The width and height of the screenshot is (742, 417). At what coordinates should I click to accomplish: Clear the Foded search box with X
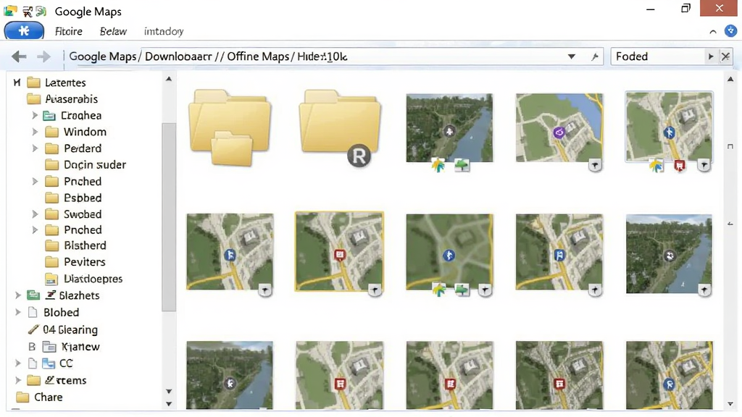click(x=725, y=56)
